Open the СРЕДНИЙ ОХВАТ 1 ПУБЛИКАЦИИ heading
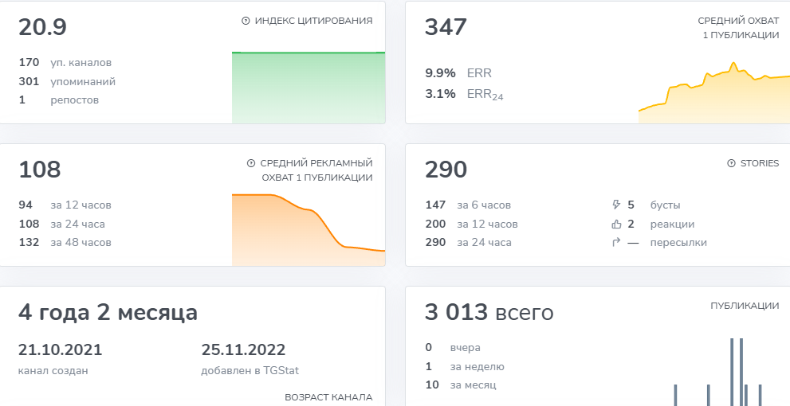Image resolution: width=790 pixels, height=406 pixels. (738, 28)
